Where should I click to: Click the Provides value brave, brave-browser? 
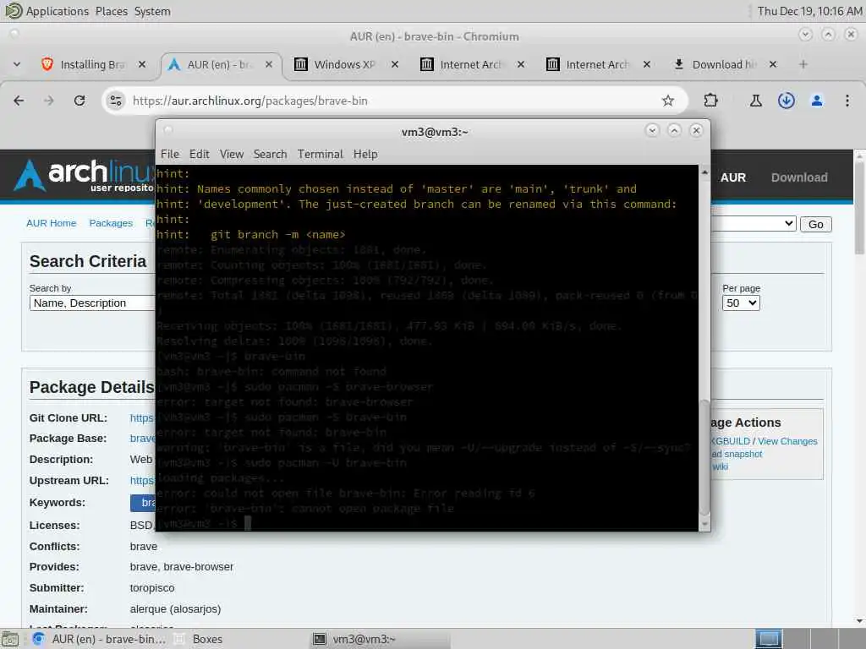181,567
